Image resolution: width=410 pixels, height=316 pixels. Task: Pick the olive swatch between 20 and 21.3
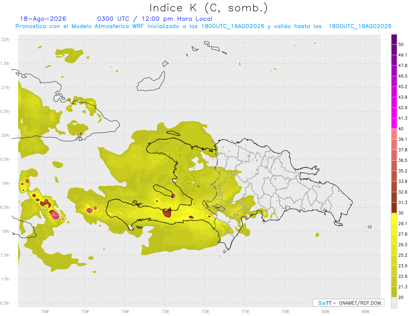click(394, 292)
